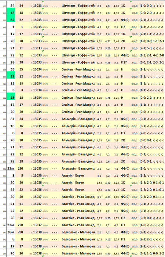This screenshot has height=257, width=165.
Task: Click cell 220 in row 140
Action: click(20, 225)
